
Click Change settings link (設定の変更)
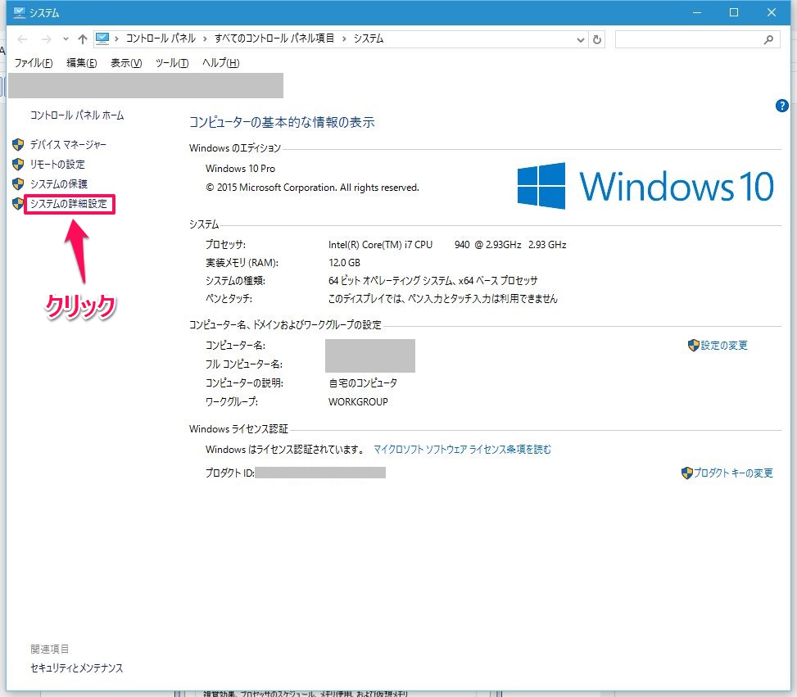[724, 346]
